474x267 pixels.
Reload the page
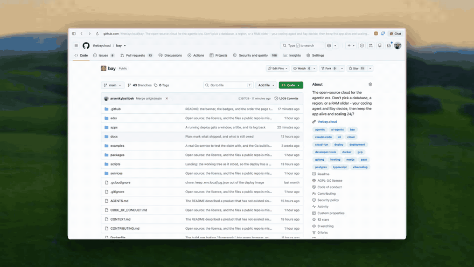click(x=97, y=33)
